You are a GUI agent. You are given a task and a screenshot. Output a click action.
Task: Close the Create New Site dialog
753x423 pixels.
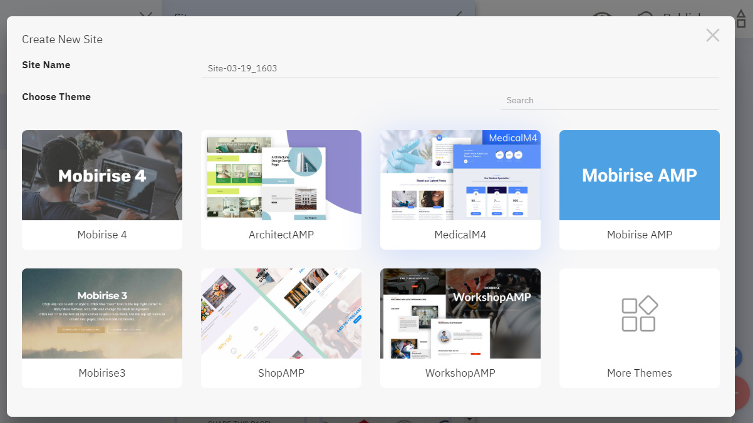tap(712, 35)
